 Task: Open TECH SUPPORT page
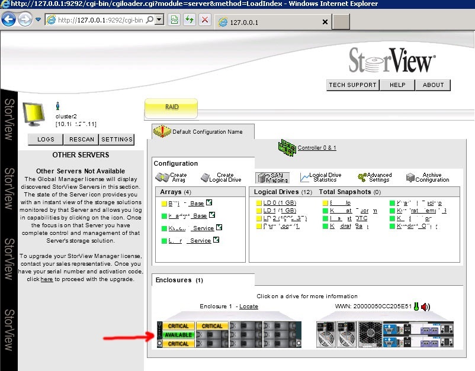[353, 85]
